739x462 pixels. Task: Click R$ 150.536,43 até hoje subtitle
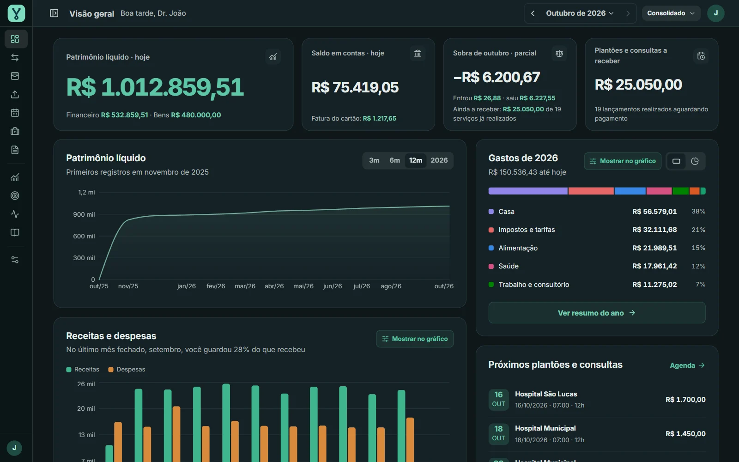(527, 172)
